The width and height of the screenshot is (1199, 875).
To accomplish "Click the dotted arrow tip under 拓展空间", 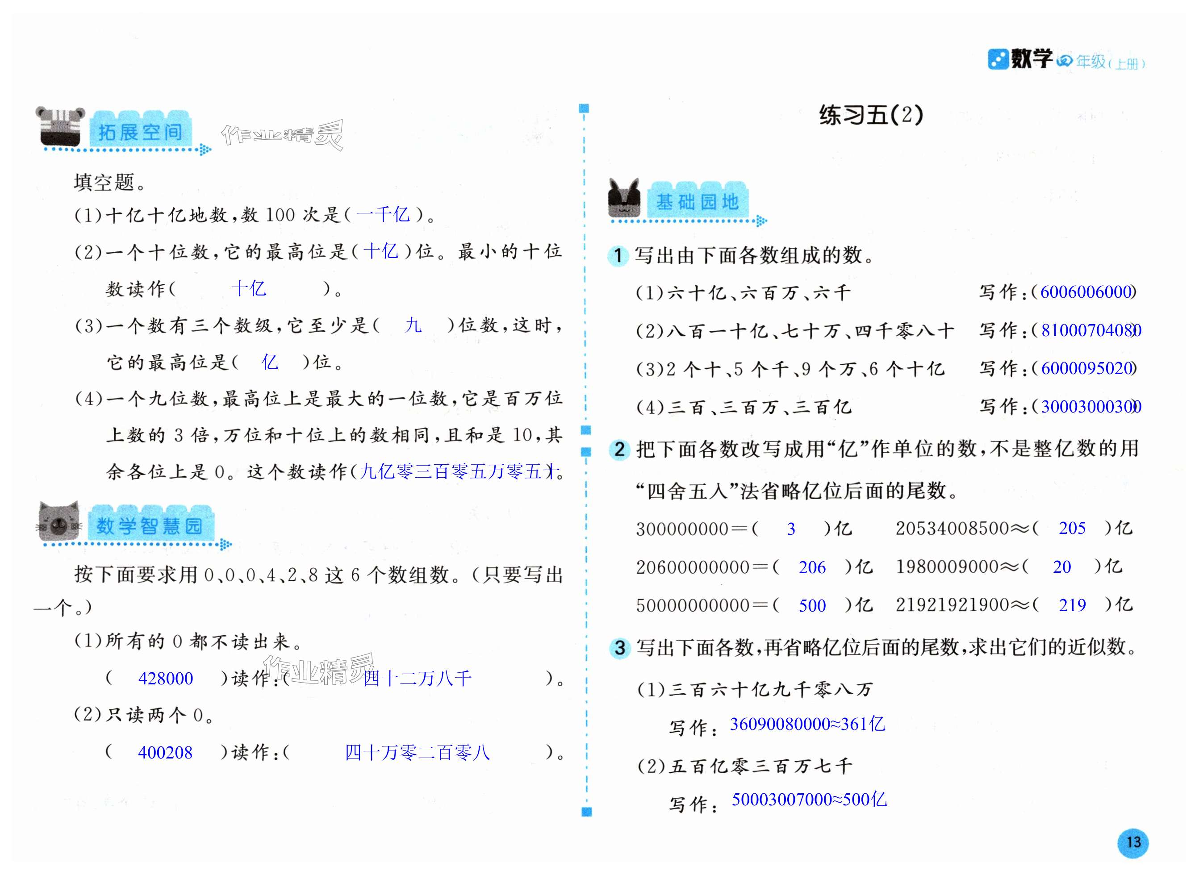I will tap(205, 150).
